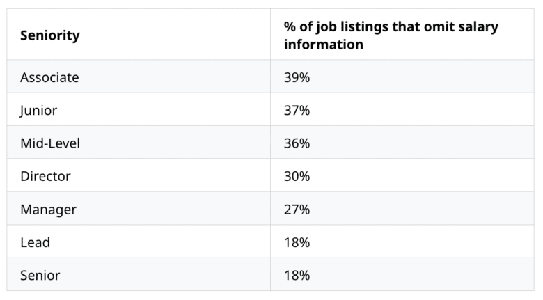Select the 27% Manager percentage

[x=297, y=210]
